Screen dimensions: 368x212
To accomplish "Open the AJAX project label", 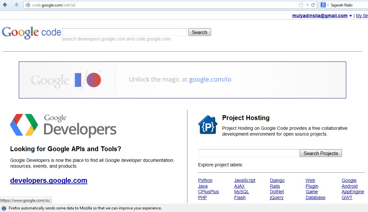I will (239, 186).
